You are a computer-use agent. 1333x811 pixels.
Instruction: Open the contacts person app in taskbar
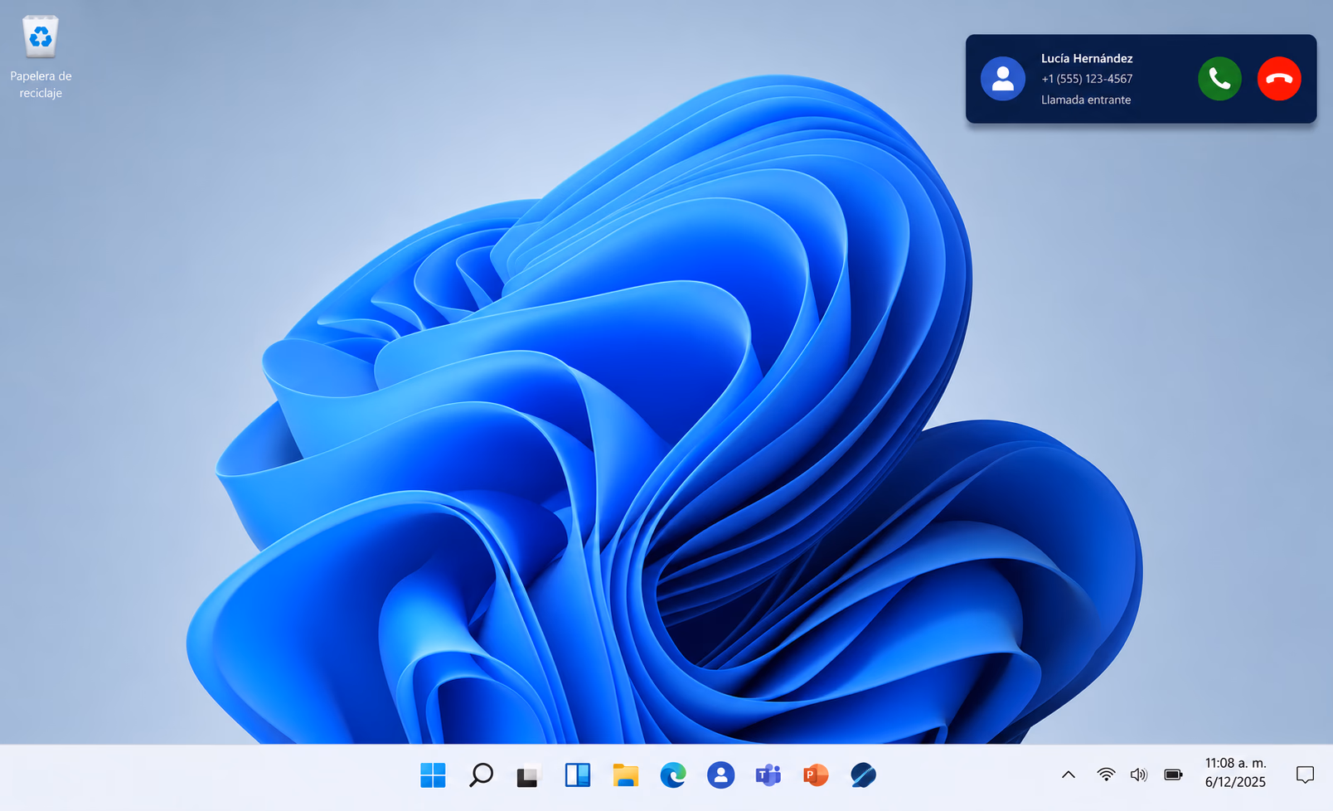point(720,775)
